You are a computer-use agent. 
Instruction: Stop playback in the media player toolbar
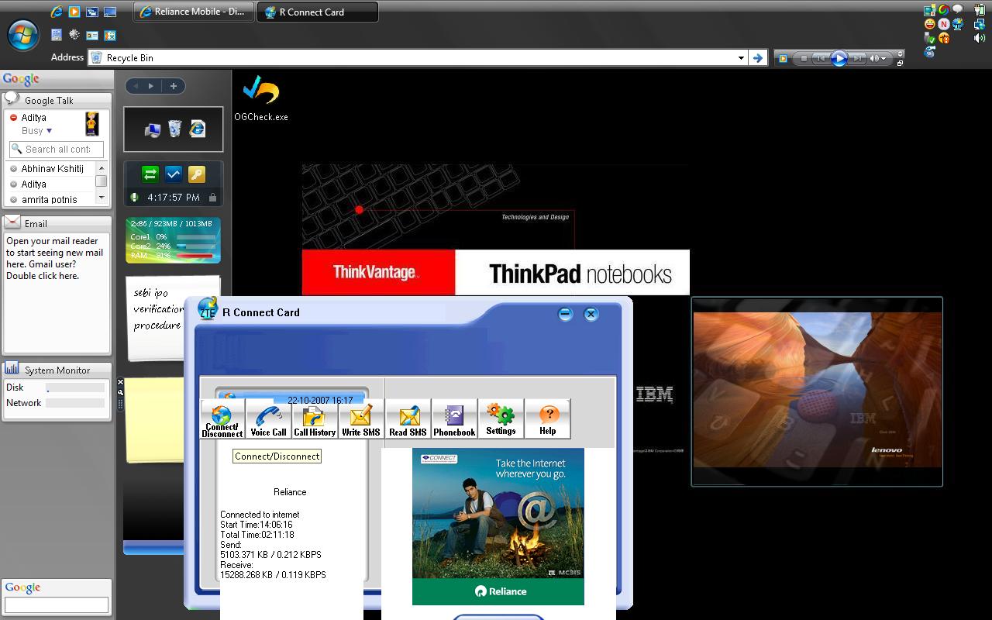804,58
